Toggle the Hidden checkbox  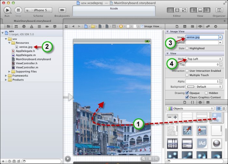[207, 93]
